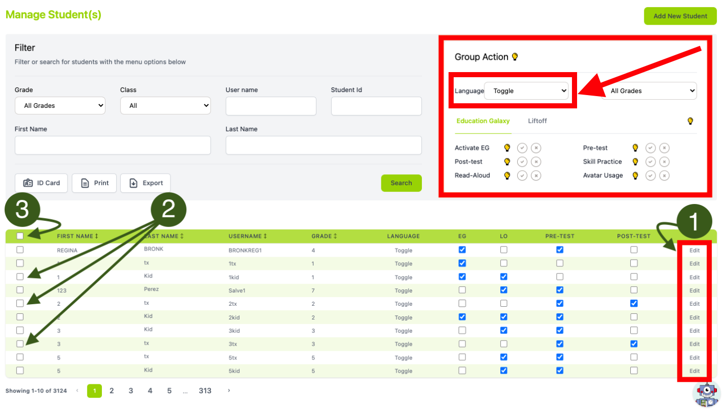Open the Class filter dropdown
723x409 pixels.
click(x=165, y=106)
